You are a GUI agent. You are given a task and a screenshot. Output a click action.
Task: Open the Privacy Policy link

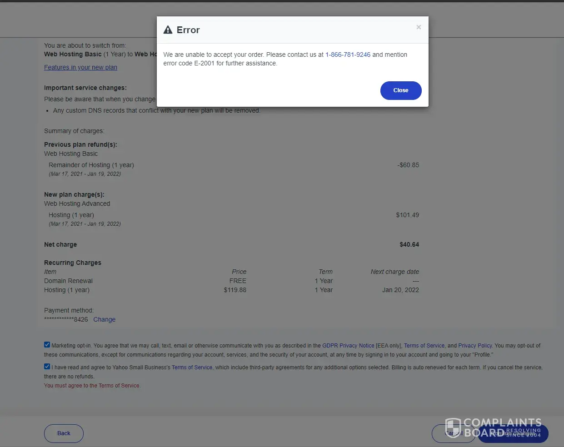(475, 346)
